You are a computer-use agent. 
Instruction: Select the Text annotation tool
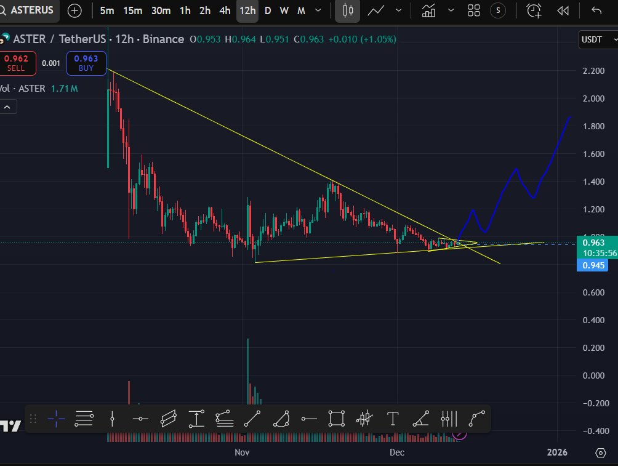tap(393, 419)
